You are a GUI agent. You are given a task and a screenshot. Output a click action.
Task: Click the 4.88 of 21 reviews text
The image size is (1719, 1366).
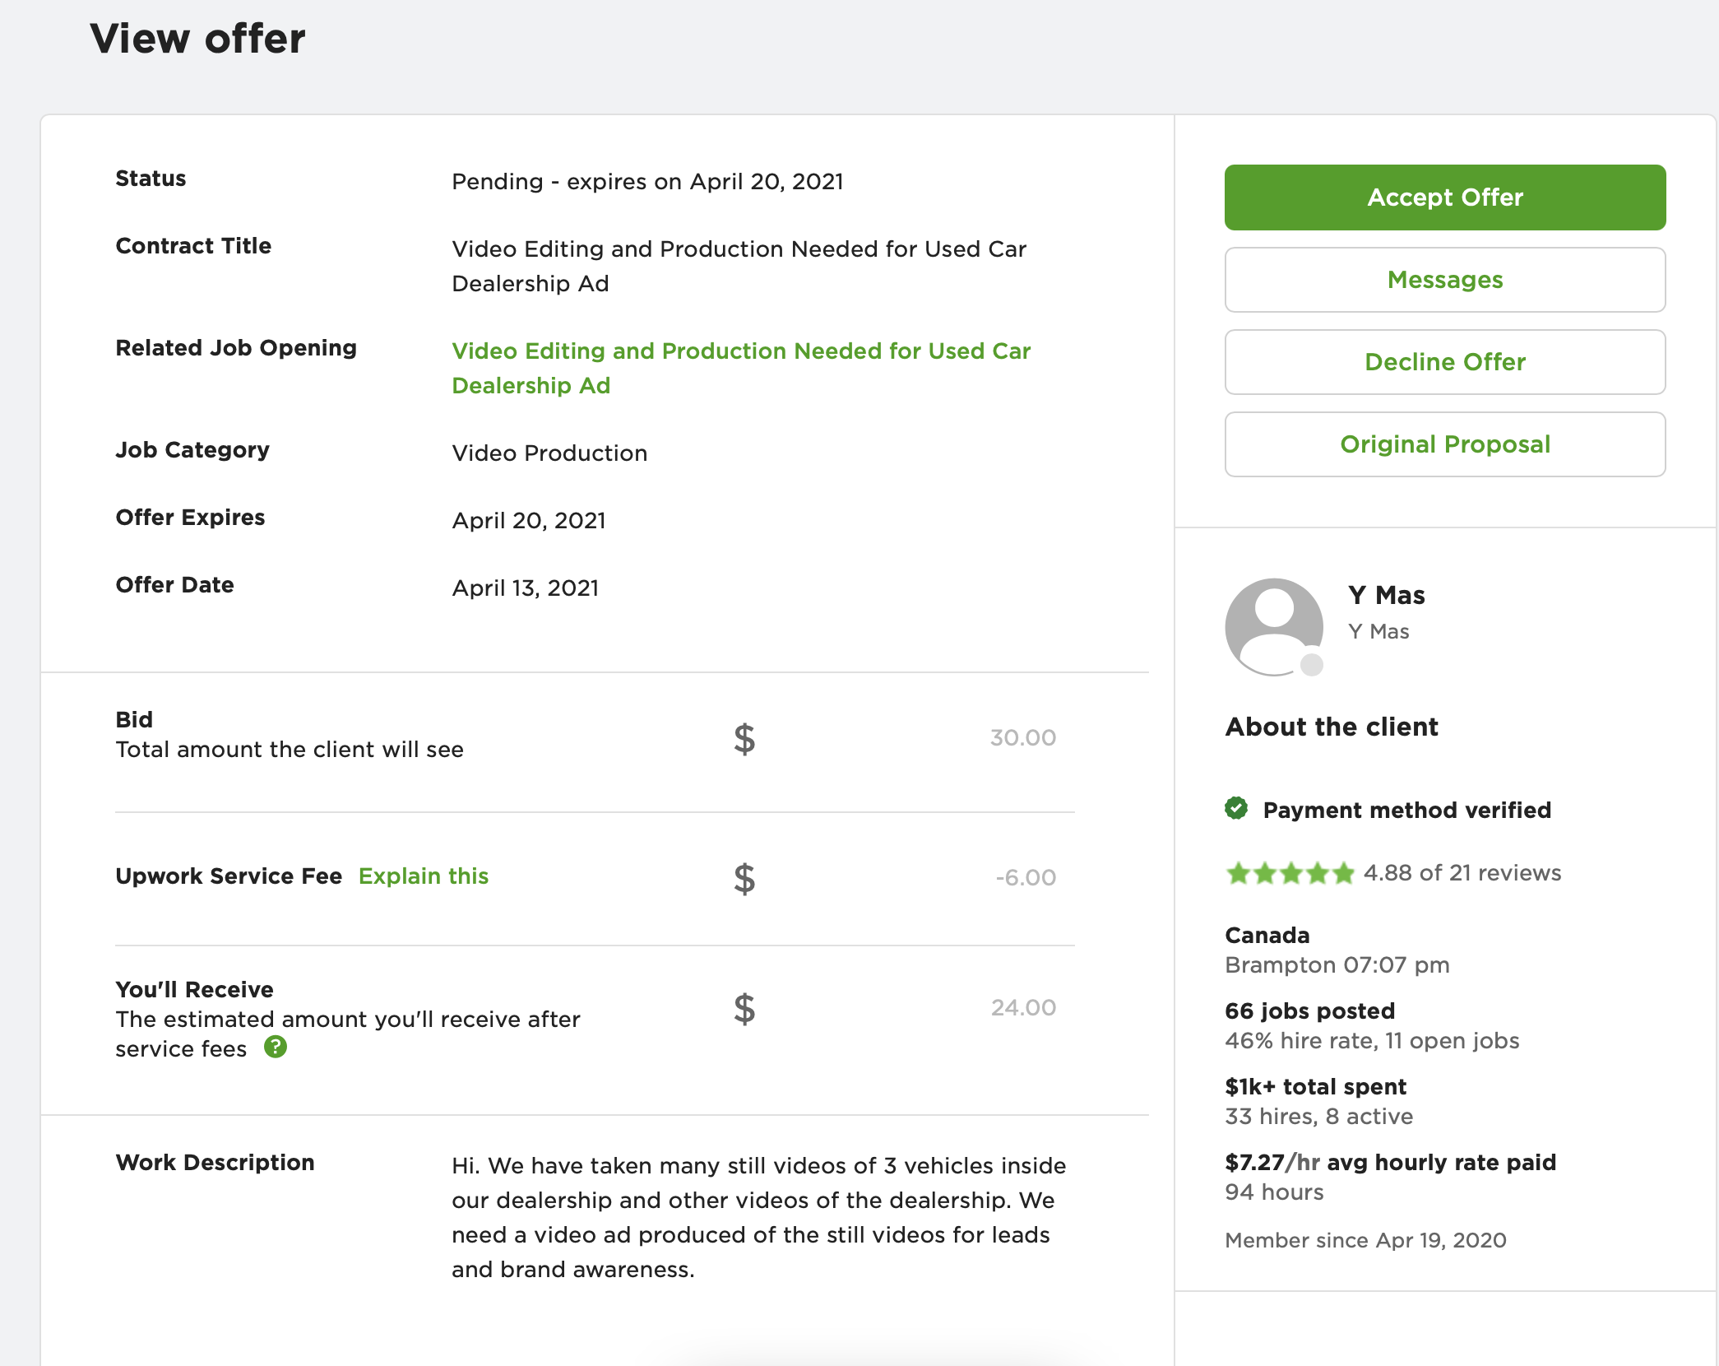click(x=1462, y=873)
